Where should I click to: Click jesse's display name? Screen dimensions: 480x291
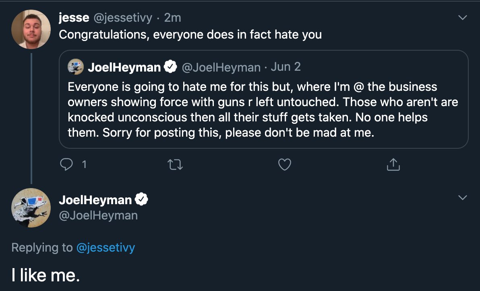74,18
